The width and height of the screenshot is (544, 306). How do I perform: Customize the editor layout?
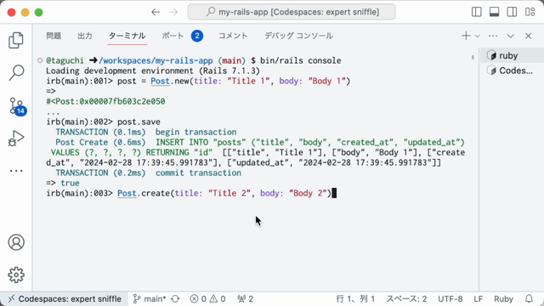click(x=530, y=12)
